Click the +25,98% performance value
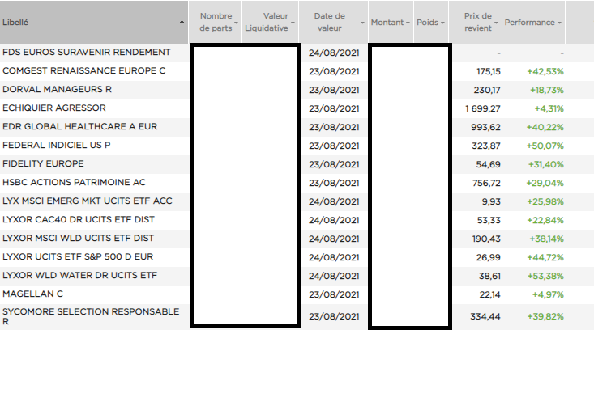The width and height of the screenshot is (594, 419). tap(545, 201)
